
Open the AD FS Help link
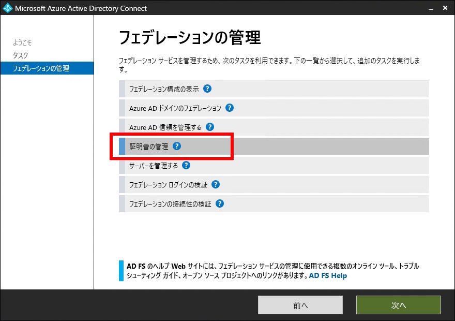pyautogui.click(x=328, y=275)
